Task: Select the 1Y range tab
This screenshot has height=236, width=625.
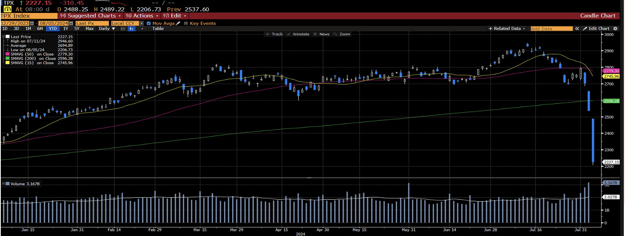Action: [x=65, y=29]
